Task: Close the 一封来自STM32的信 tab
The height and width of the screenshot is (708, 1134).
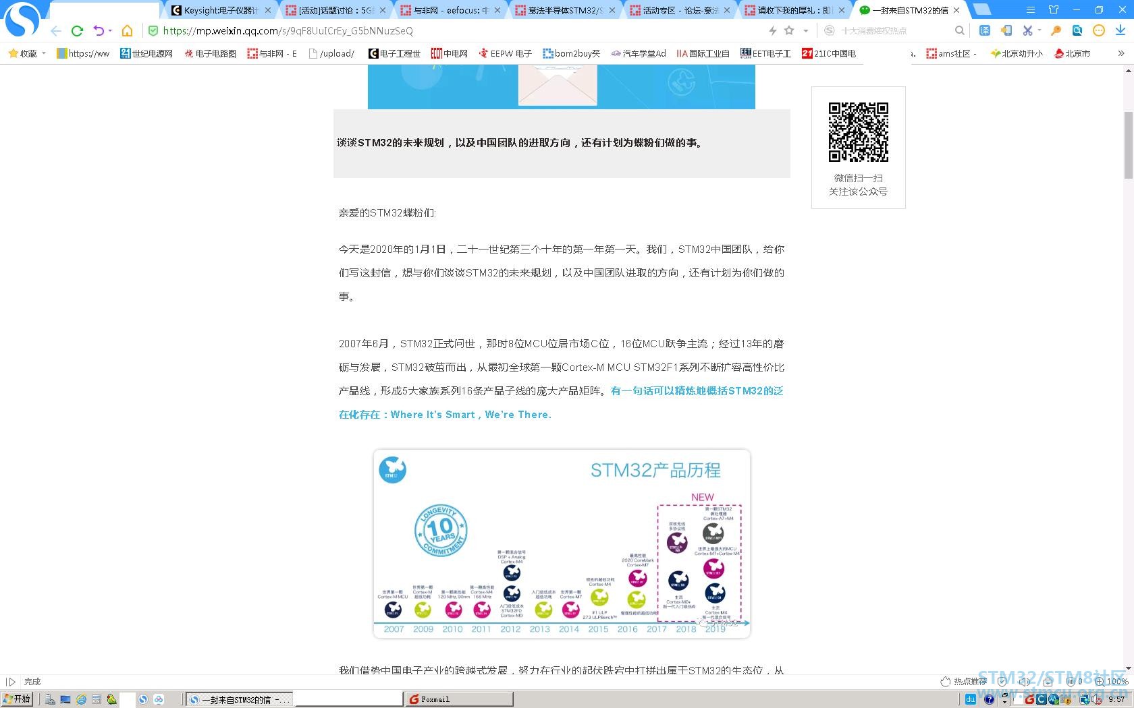Action: pos(956,10)
